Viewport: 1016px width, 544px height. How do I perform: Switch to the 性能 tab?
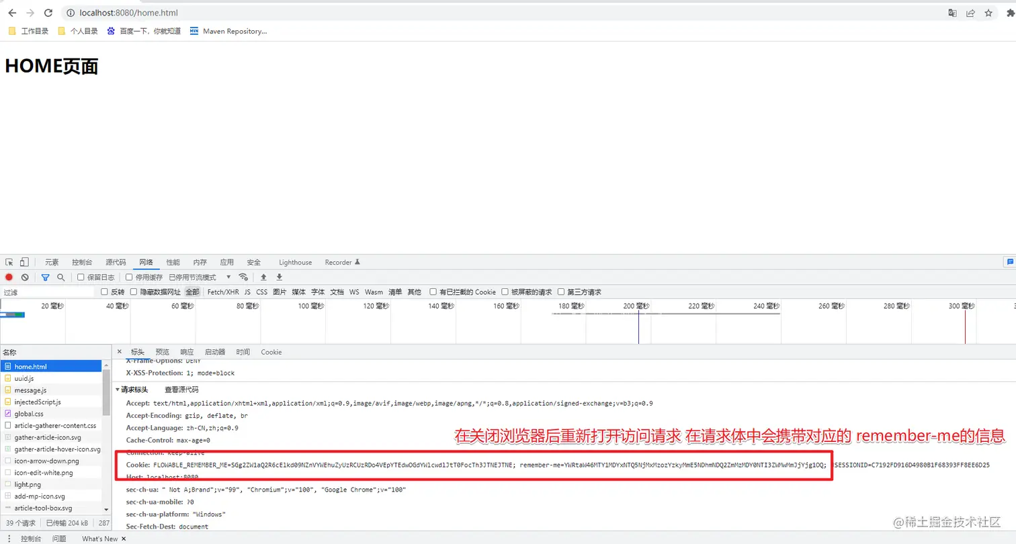(x=173, y=263)
